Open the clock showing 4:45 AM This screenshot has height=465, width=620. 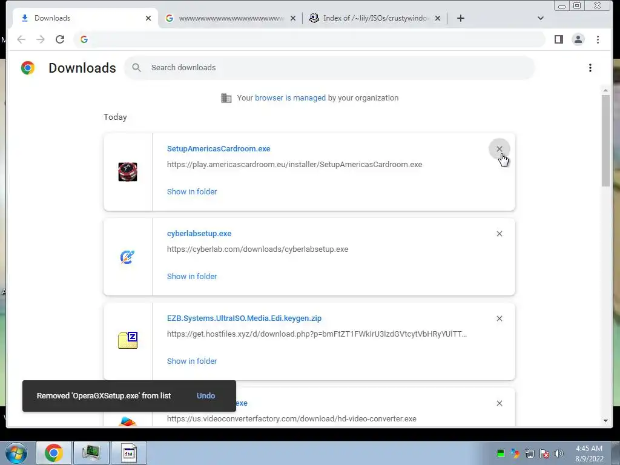pyautogui.click(x=589, y=453)
